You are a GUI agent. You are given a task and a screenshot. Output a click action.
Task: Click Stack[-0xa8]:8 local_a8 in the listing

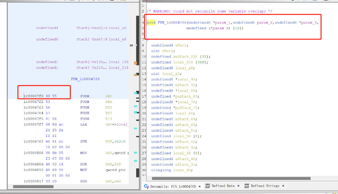pyautogui.click(x=101, y=39)
